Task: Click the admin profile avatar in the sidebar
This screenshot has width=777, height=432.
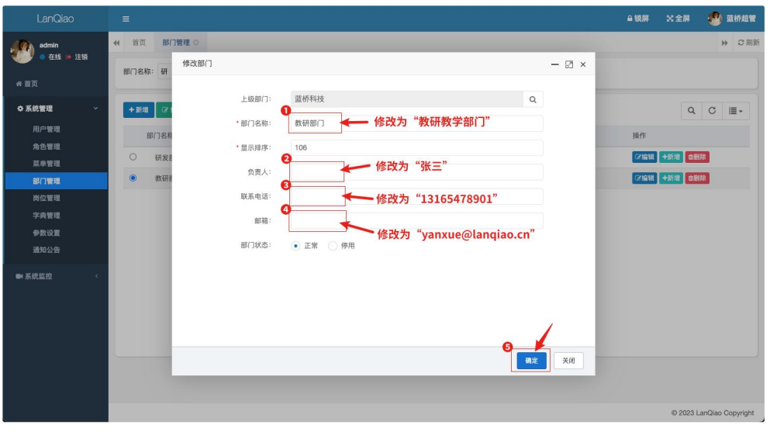Action: 22,51
